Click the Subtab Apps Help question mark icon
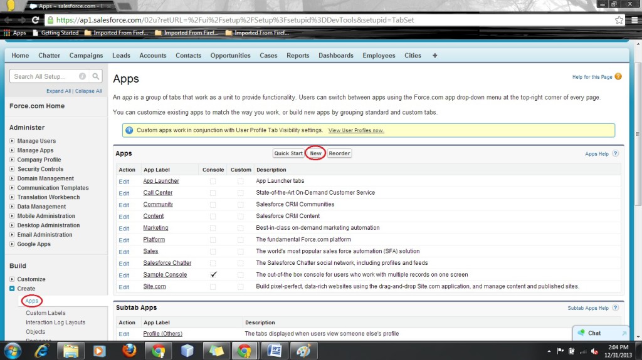642x360 pixels. point(616,307)
